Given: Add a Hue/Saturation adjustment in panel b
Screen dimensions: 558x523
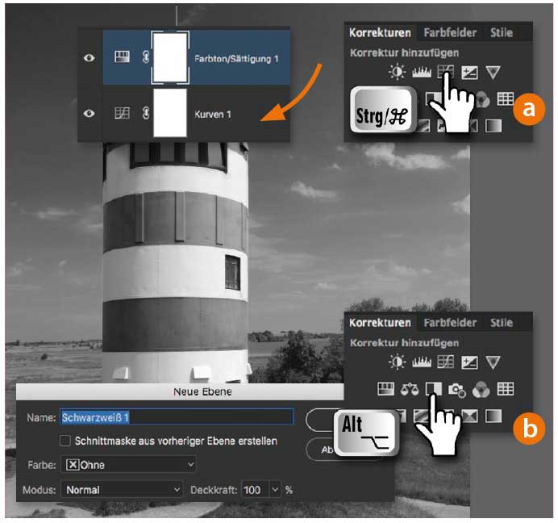Looking at the screenshot, I should [x=385, y=389].
